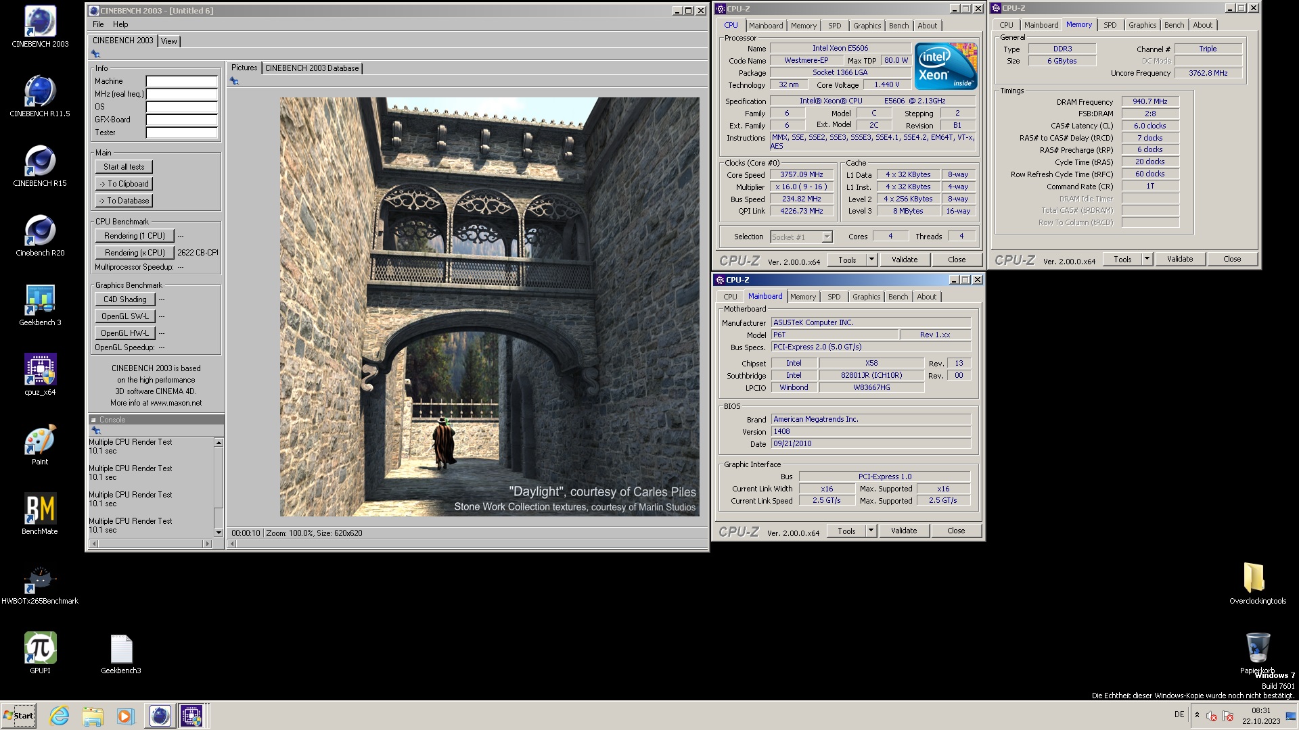This screenshot has width=1299, height=730.
Task: Click Intel Xeon inside logo
Action: coord(945,66)
